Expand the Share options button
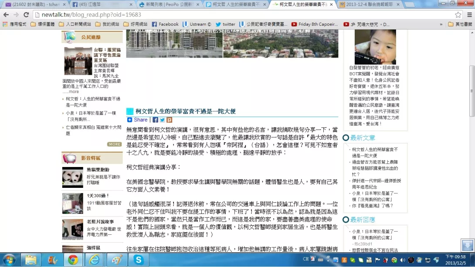 click(x=138, y=120)
